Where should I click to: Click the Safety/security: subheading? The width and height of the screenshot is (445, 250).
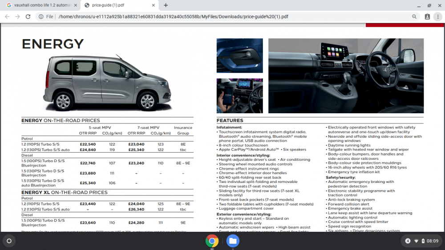tap(340, 178)
